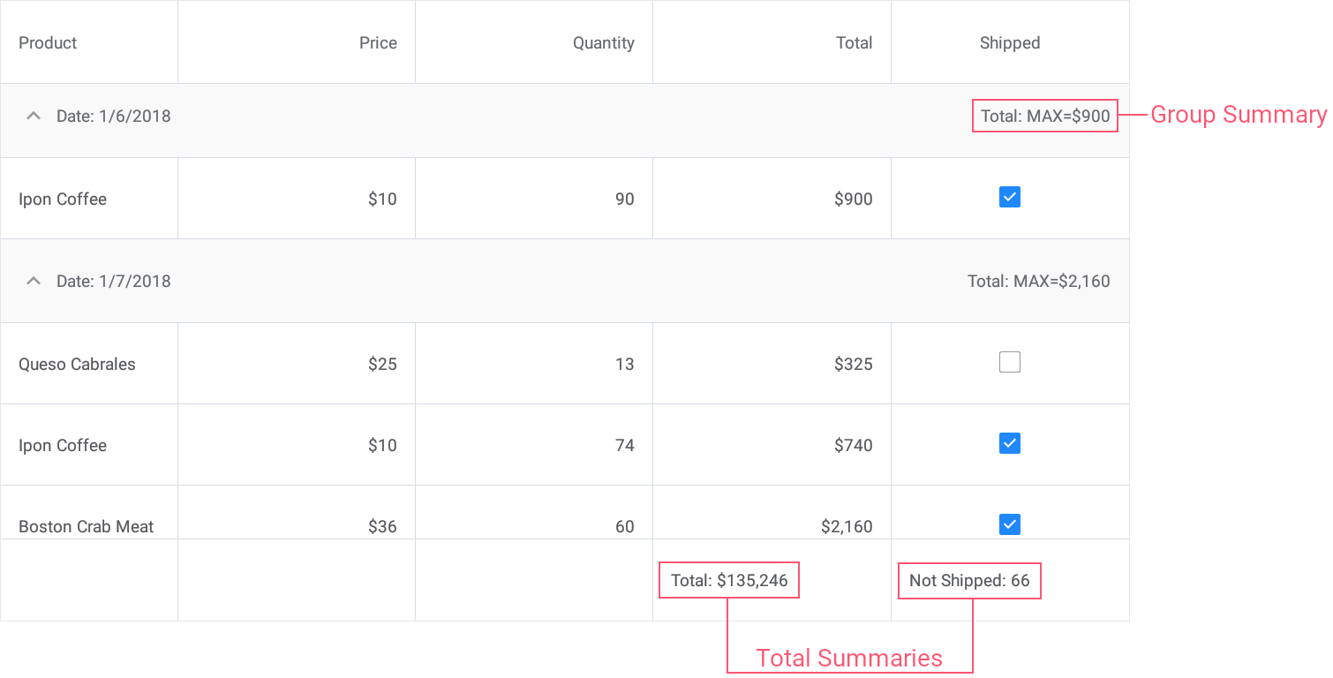Click the Boston Crab Meat cell
Viewport: 1333px width, 678px height.
pos(86,526)
